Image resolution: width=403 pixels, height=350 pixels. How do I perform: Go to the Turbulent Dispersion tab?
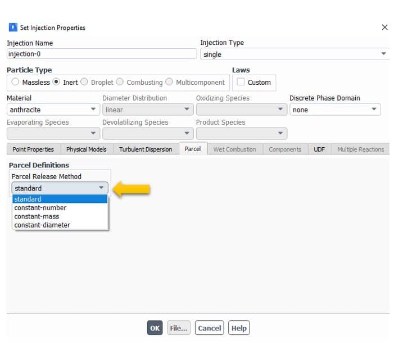146,149
